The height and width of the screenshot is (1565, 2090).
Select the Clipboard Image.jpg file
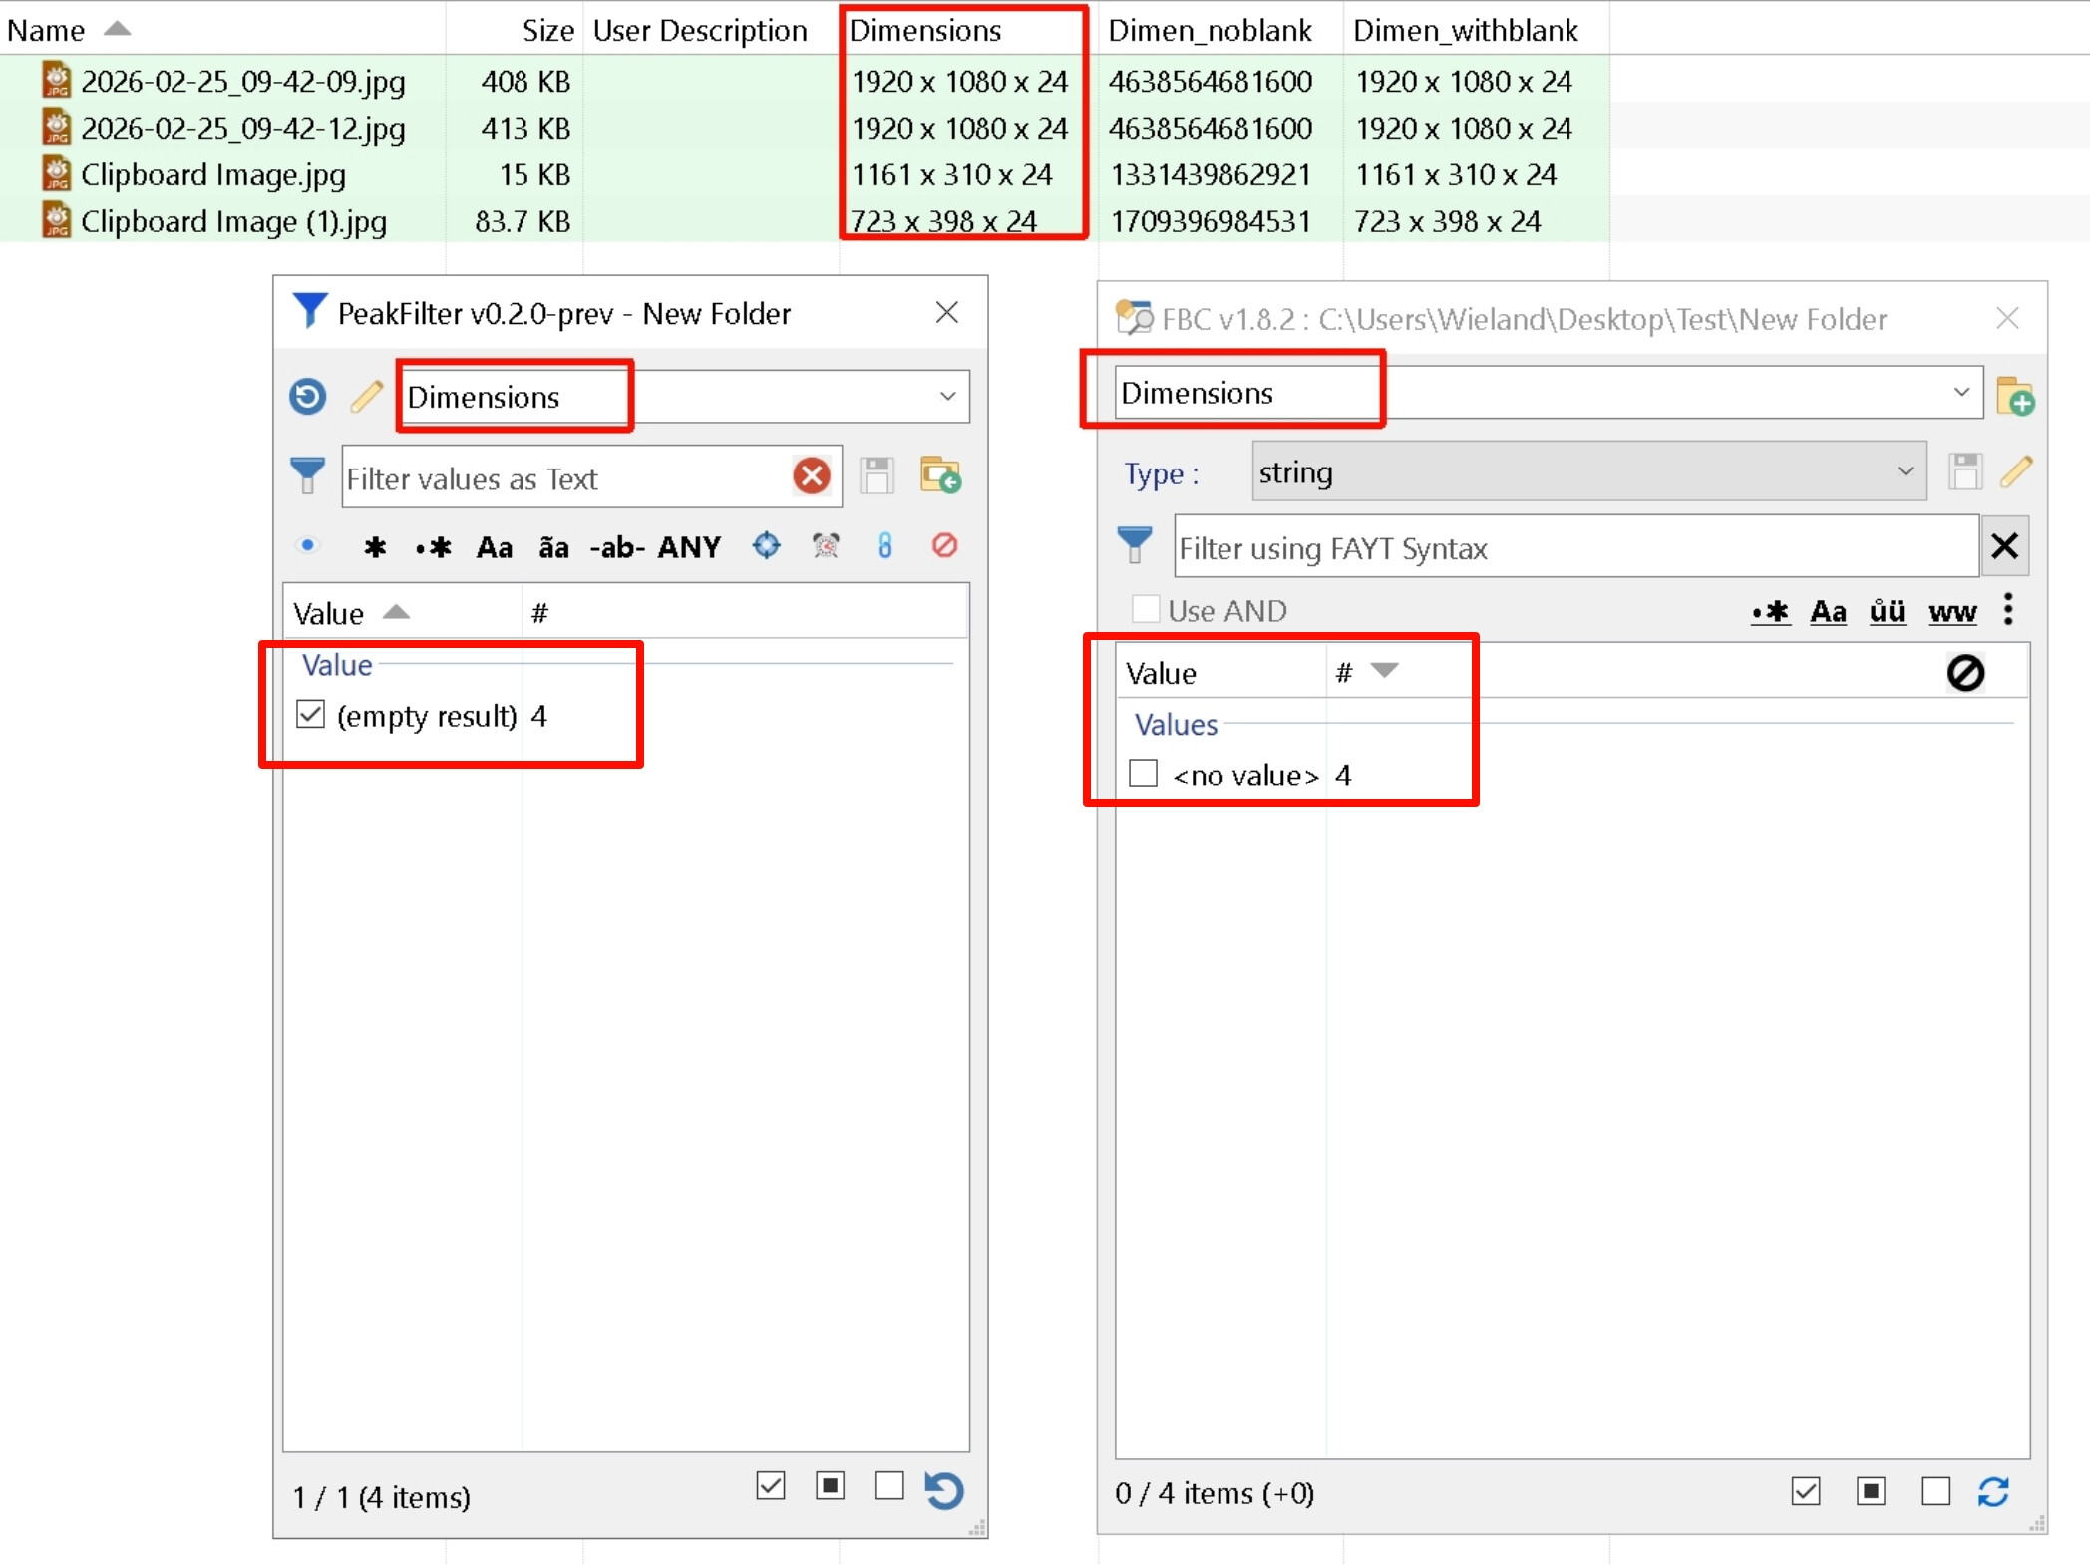[212, 175]
